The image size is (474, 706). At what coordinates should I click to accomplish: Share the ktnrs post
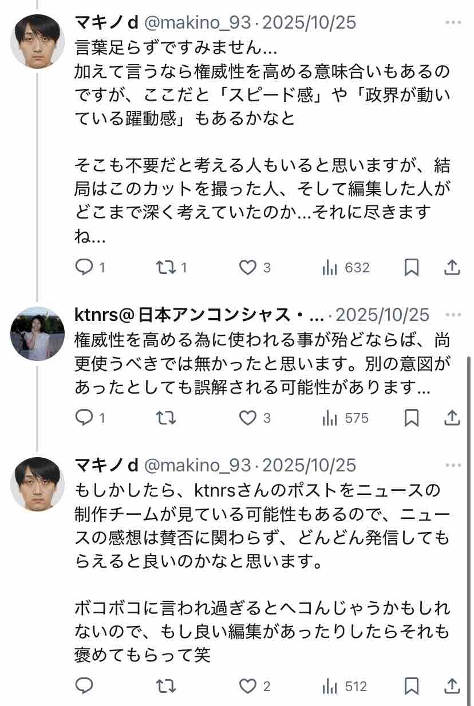tap(452, 418)
